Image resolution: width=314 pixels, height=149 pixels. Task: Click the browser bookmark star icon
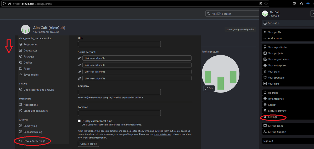point(266,4)
